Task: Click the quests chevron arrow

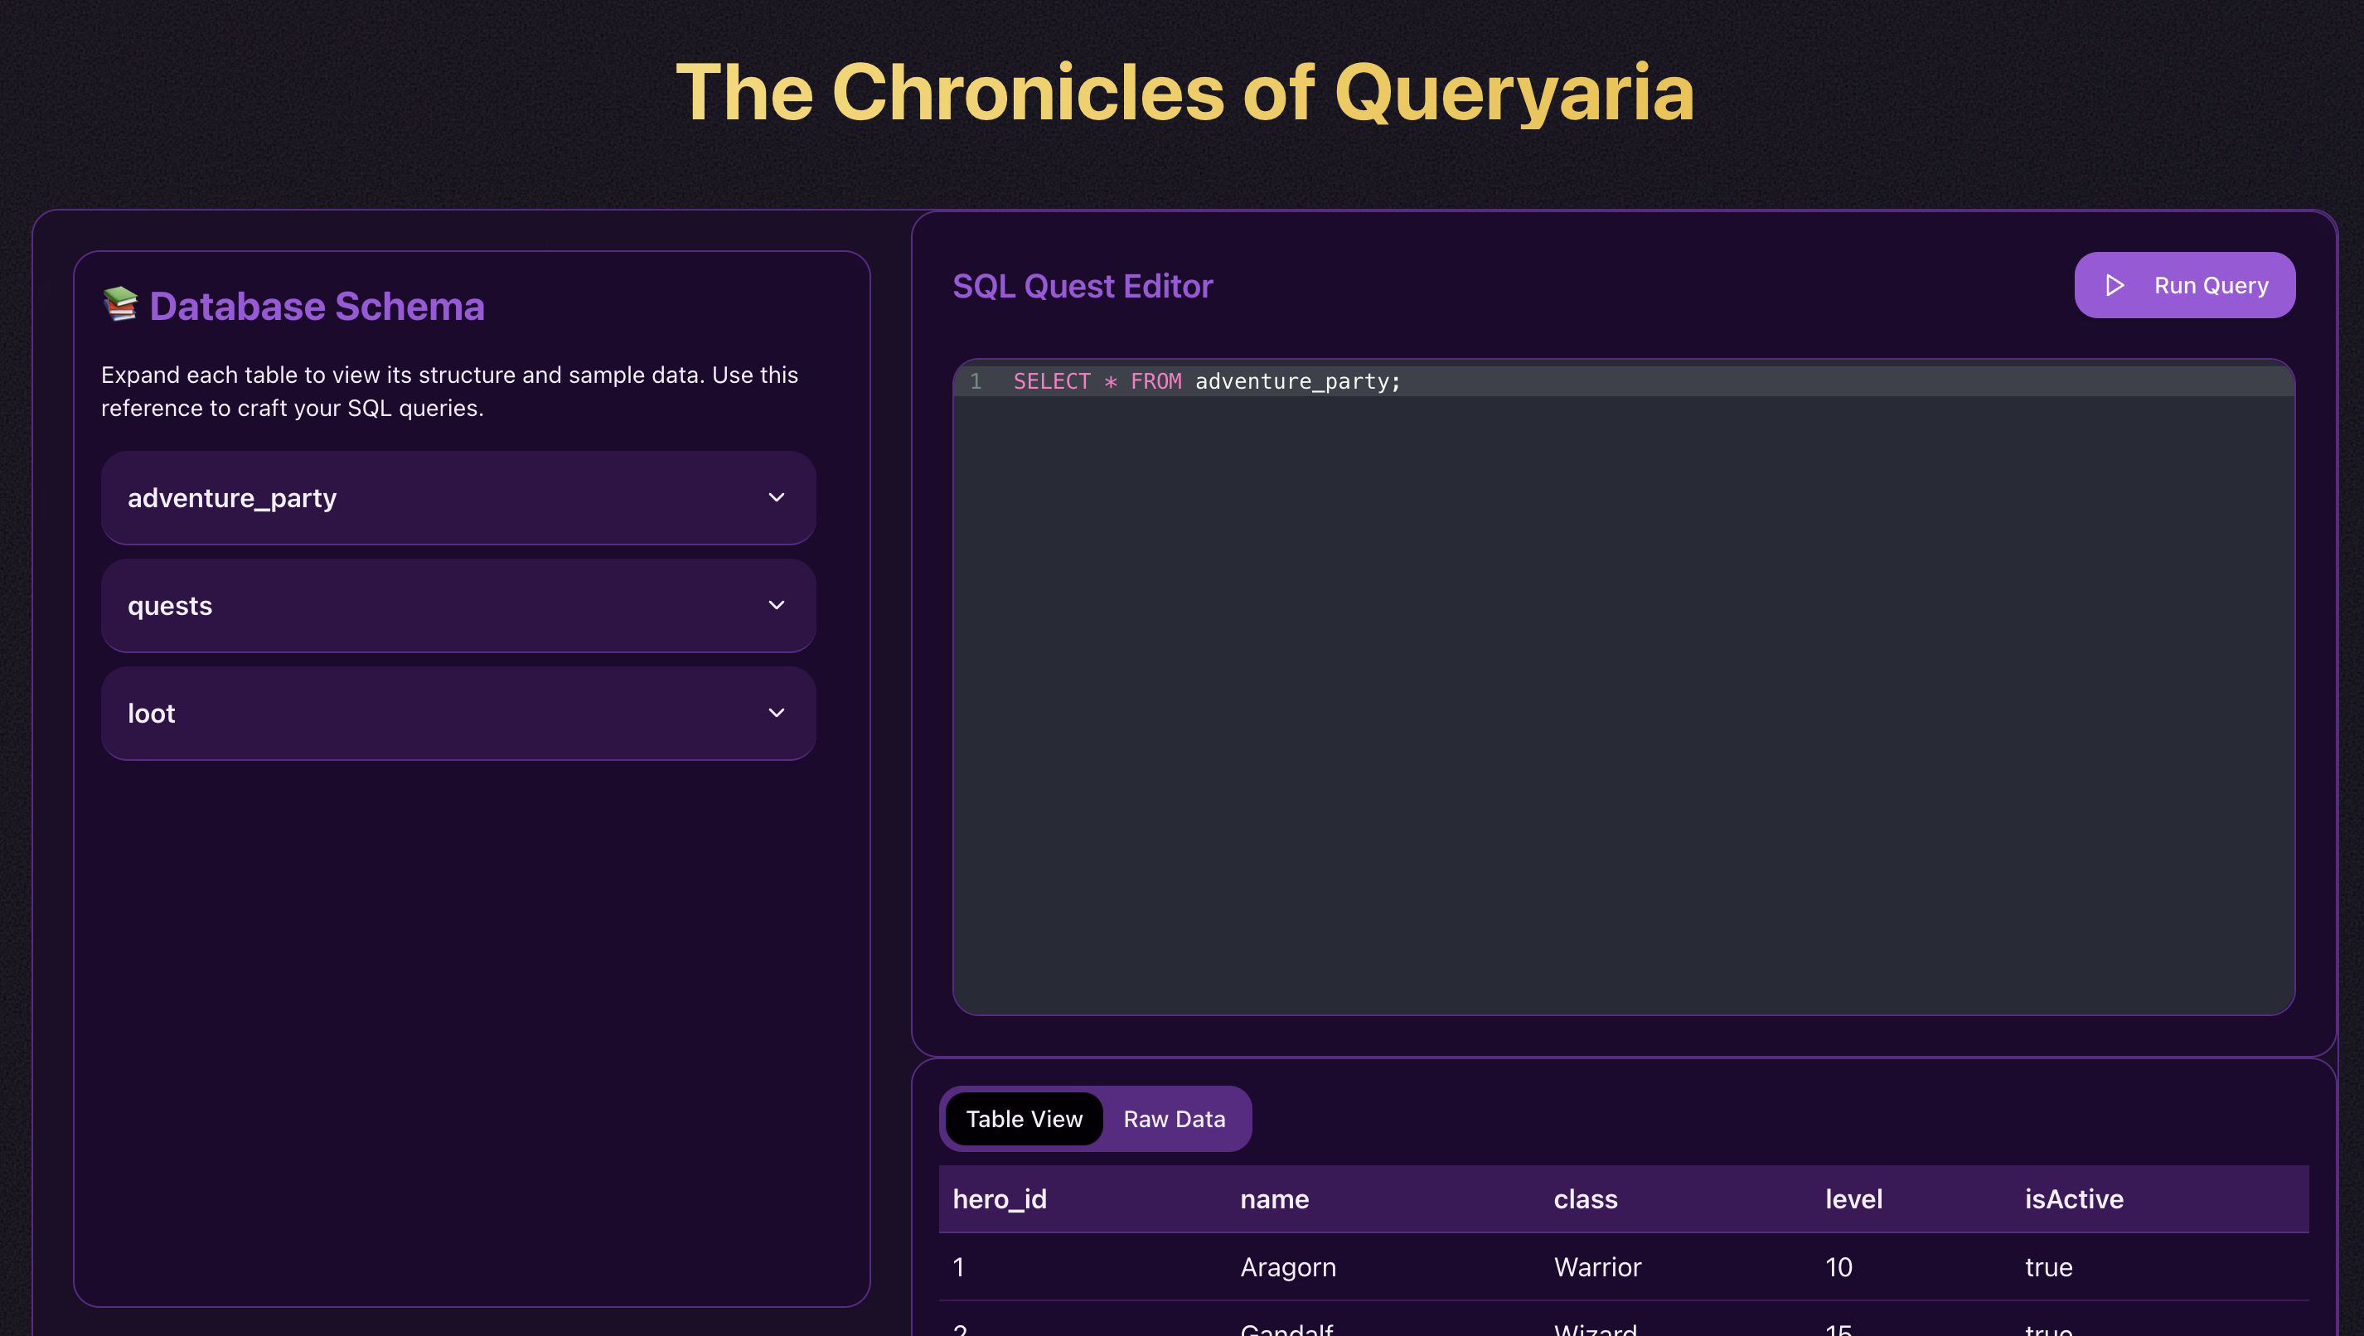Action: click(777, 606)
